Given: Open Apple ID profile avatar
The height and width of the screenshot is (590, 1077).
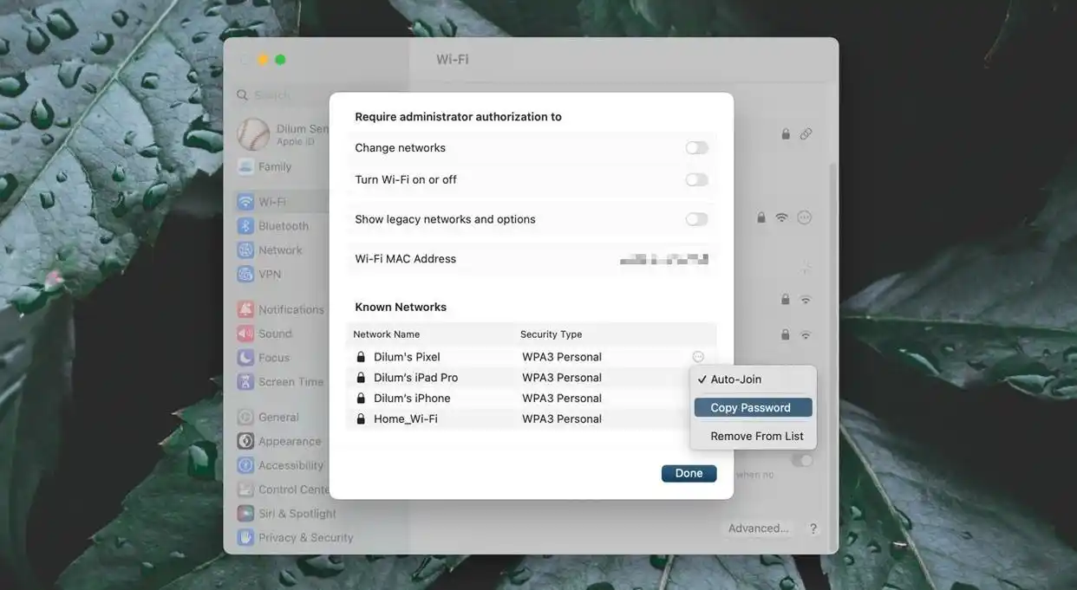Looking at the screenshot, I should [x=253, y=134].
